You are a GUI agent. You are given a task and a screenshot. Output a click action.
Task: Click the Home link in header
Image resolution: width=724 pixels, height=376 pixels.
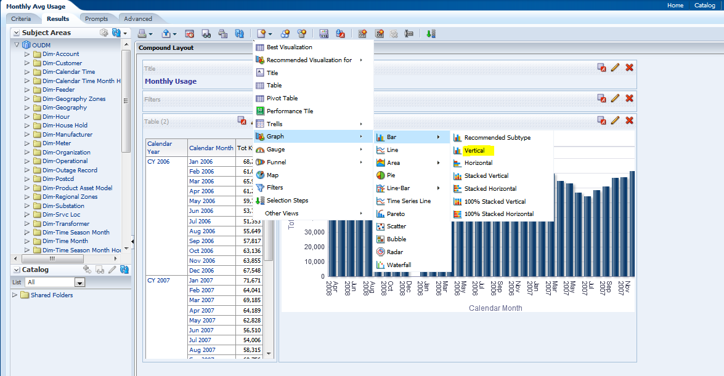(x=675, y=6)
